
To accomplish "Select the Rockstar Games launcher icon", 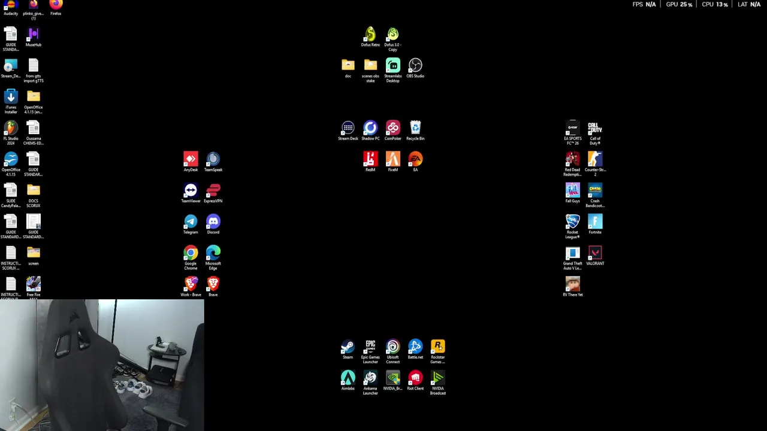I will click(x=438, y=352).
